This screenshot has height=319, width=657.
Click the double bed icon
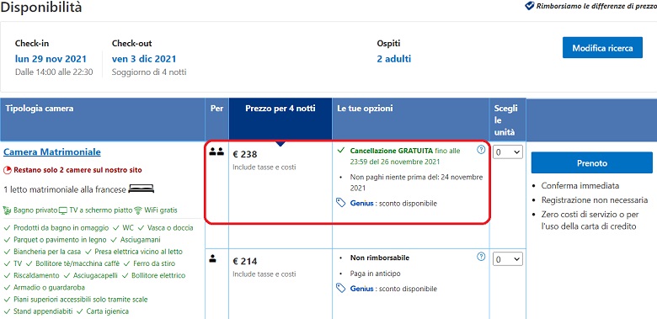(x=142, y=189)
